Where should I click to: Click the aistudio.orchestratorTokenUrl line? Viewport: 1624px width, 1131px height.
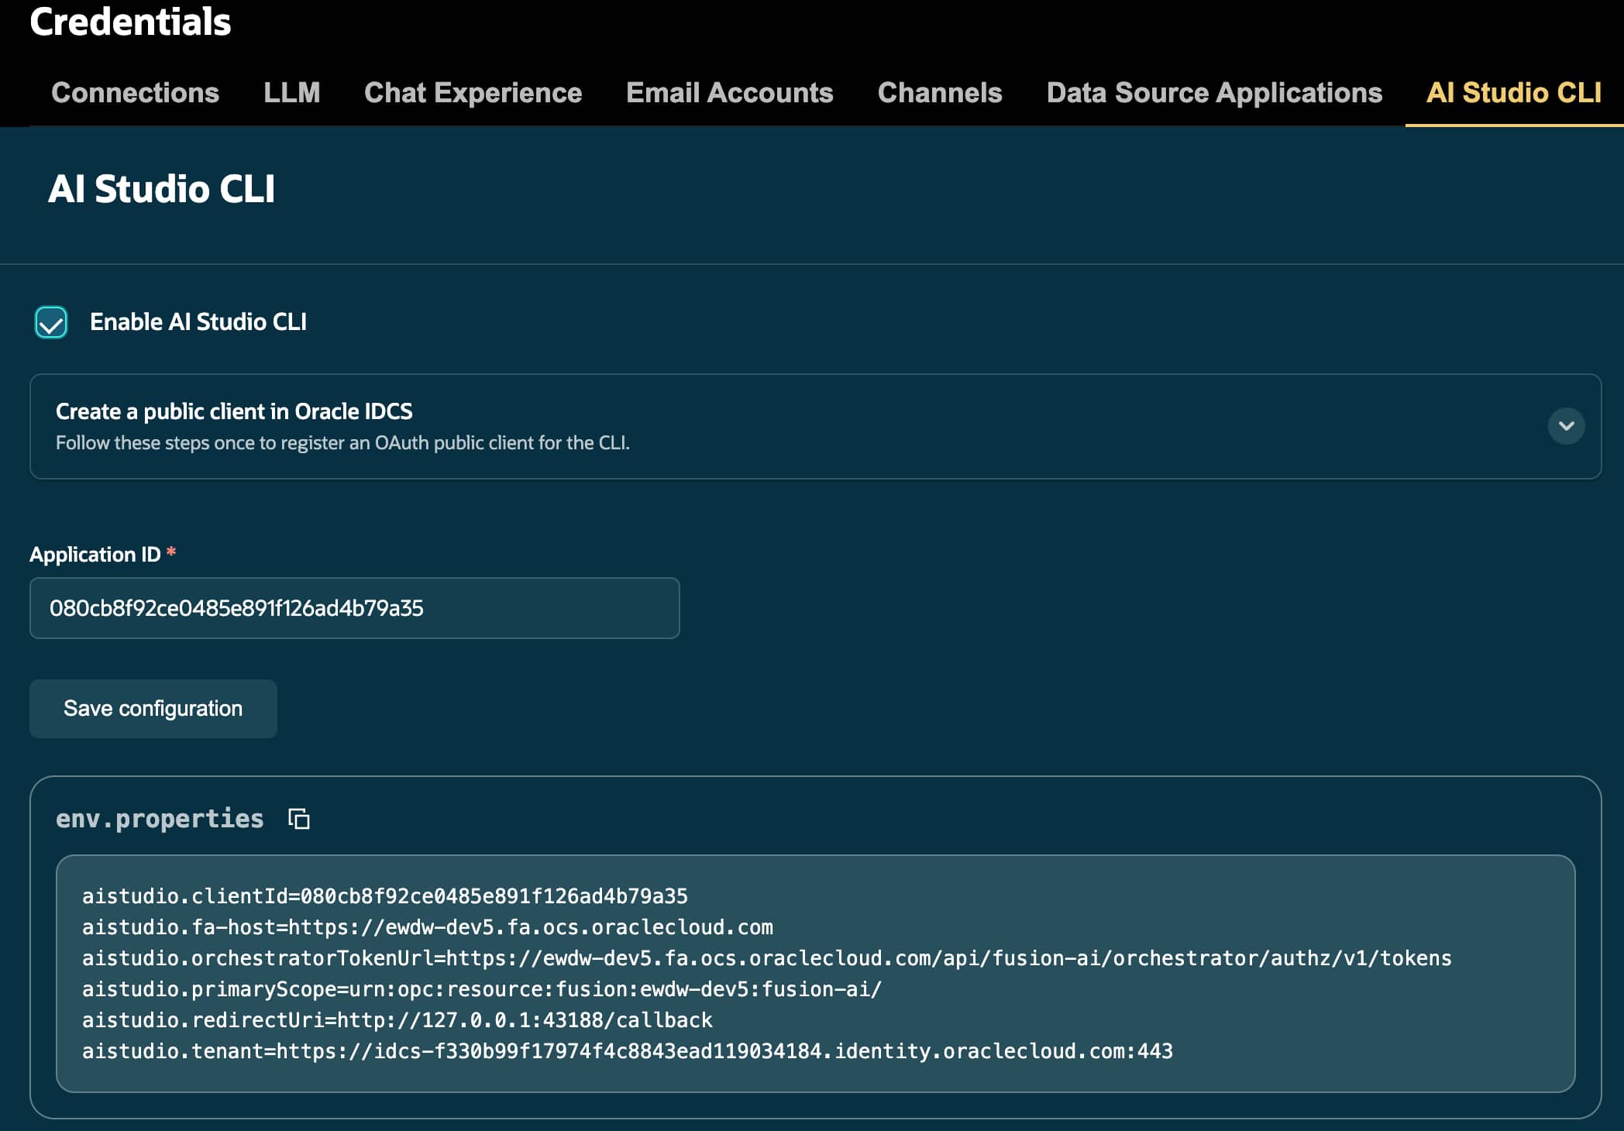pyautogui.click(x=767, y=958)
